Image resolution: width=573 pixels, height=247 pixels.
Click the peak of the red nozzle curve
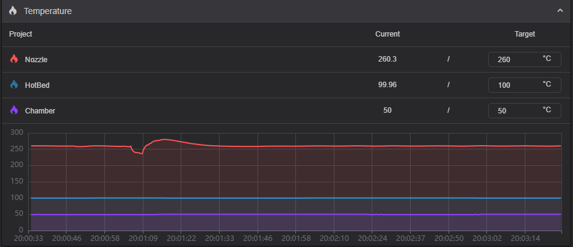tap(165, 140)
